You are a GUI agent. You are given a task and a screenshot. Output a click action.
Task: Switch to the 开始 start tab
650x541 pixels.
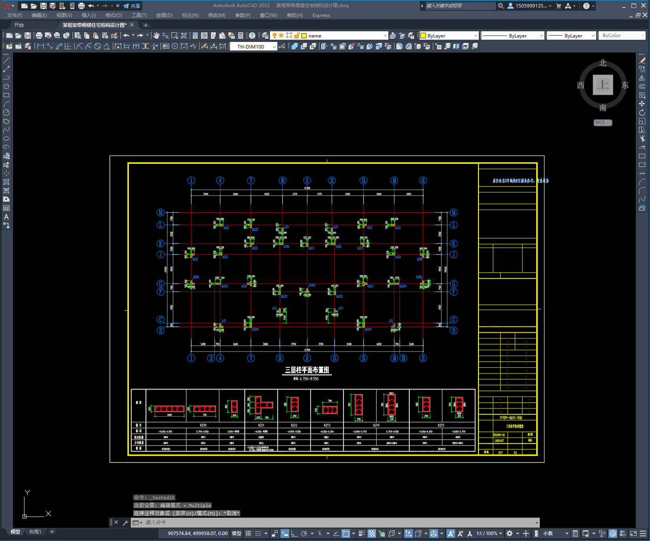click(19, 25)
